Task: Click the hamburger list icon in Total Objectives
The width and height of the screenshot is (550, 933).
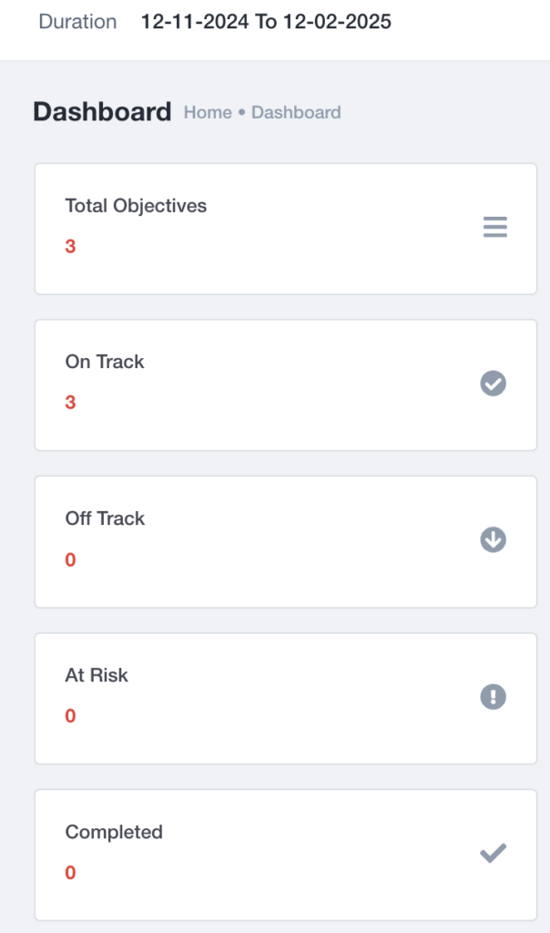Action: [x=494, y=227]
